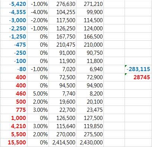Screen dimensions: 152x147
Task: Click the red 15,500 cell
Action: tap(14, 143)
